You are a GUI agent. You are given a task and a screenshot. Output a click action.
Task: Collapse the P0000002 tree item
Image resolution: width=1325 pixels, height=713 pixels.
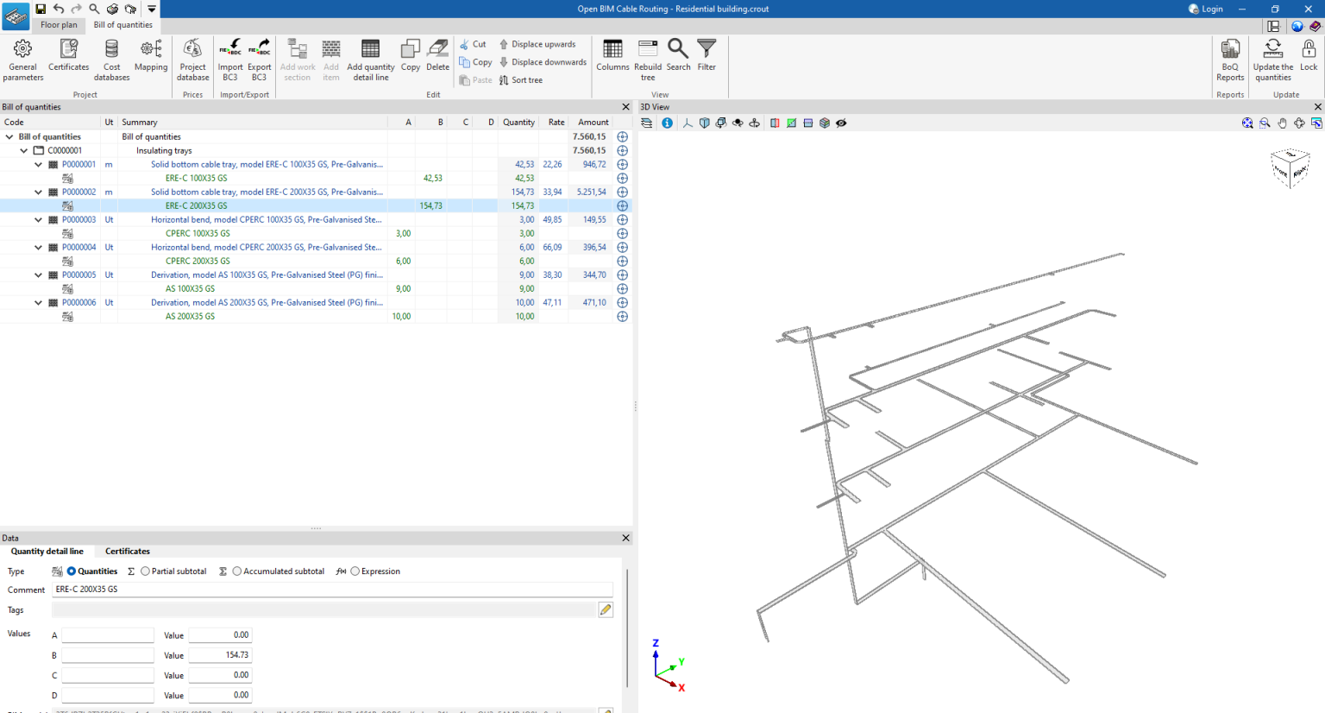click(x=37, y=192)
